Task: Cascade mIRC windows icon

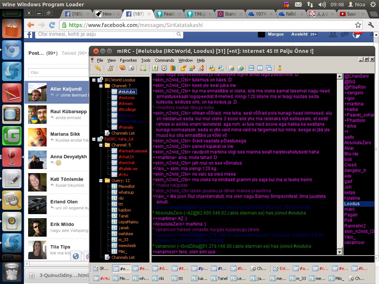Action: [x=269, y=68]
